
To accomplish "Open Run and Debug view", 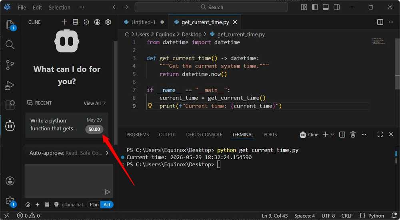I will point(10,85).
